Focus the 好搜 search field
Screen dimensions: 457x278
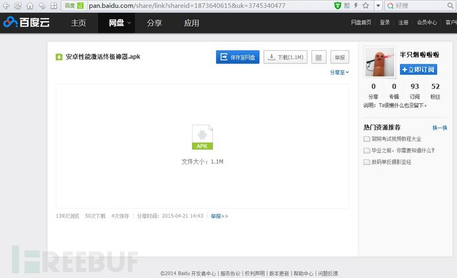point(419,5)
